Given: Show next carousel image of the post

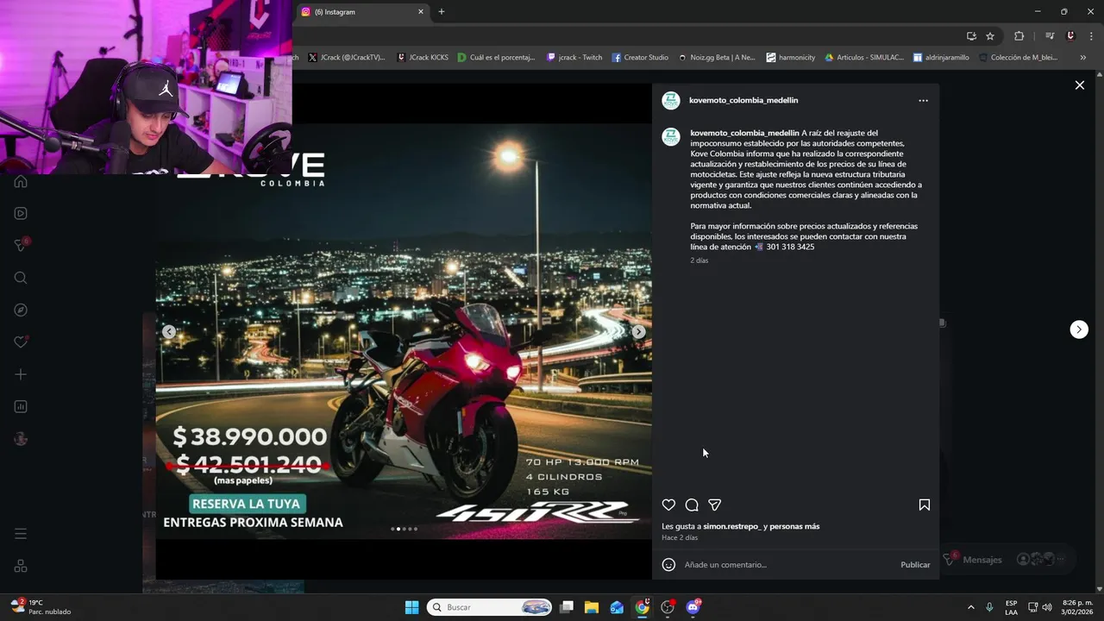Looking at the screenshot, I should [638, 332].
